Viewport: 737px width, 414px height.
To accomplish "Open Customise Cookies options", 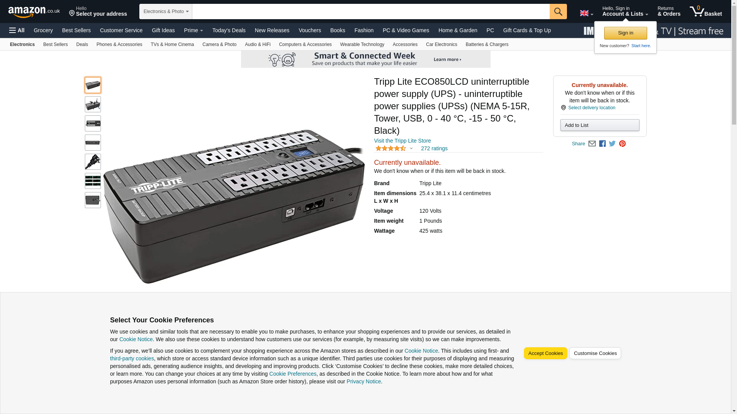I will tap(595, 353).
